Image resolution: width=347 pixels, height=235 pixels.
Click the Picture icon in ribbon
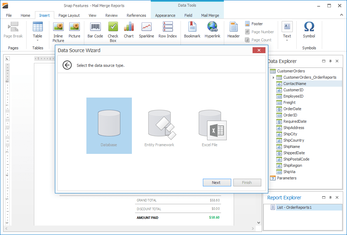(x=74, y=27)
